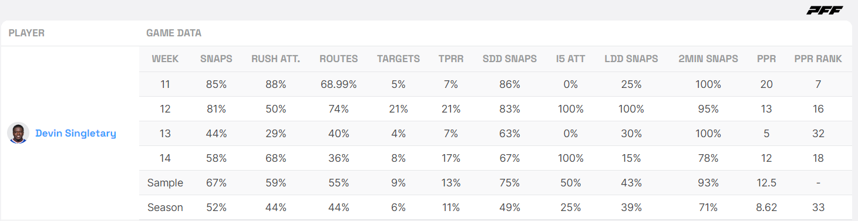Click the LDD SNAPS column header
The height and width of the screenshot is (221, 858).
(631, 59)
